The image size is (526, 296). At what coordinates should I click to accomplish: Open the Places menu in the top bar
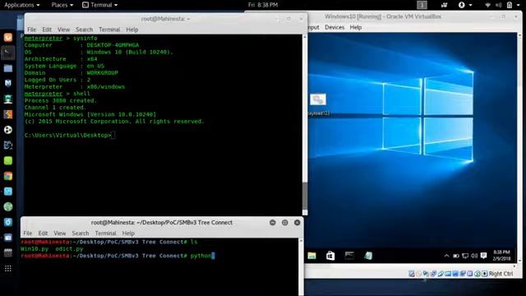[62, 5]
